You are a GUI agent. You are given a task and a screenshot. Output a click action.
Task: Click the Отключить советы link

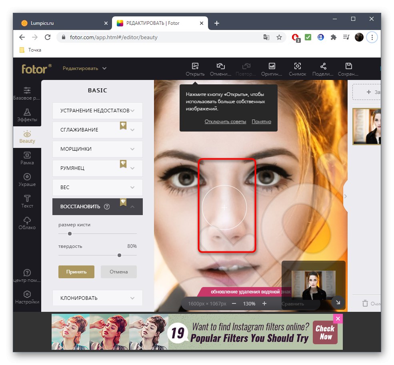pyautogui.click(x=225, y=122)
